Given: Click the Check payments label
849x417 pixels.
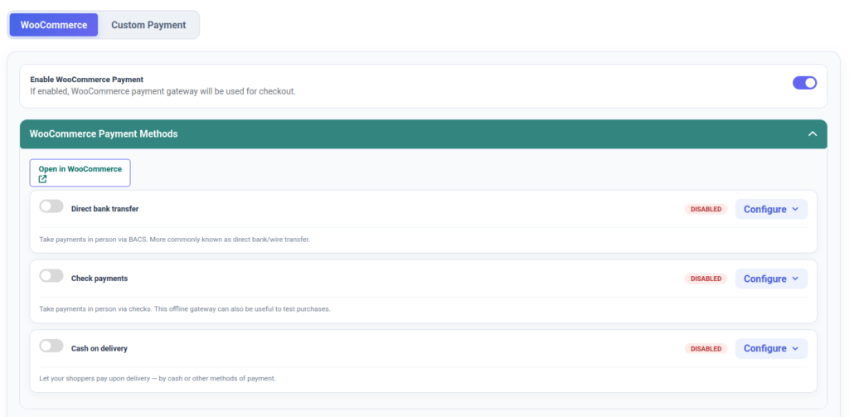Looking at the screenshot, I should (x=99, y=279).
